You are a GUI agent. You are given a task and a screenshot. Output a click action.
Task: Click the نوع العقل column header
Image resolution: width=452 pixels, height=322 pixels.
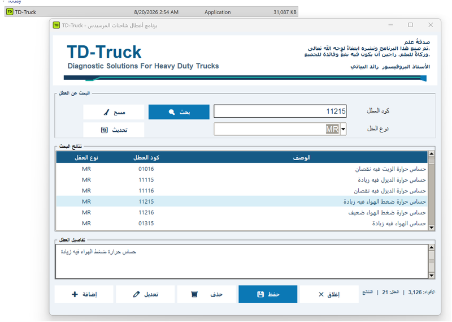pyautogui.click(x=86, y=157)
